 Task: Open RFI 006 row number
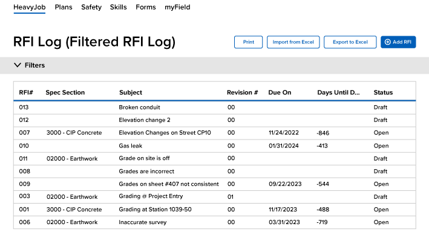25,222
